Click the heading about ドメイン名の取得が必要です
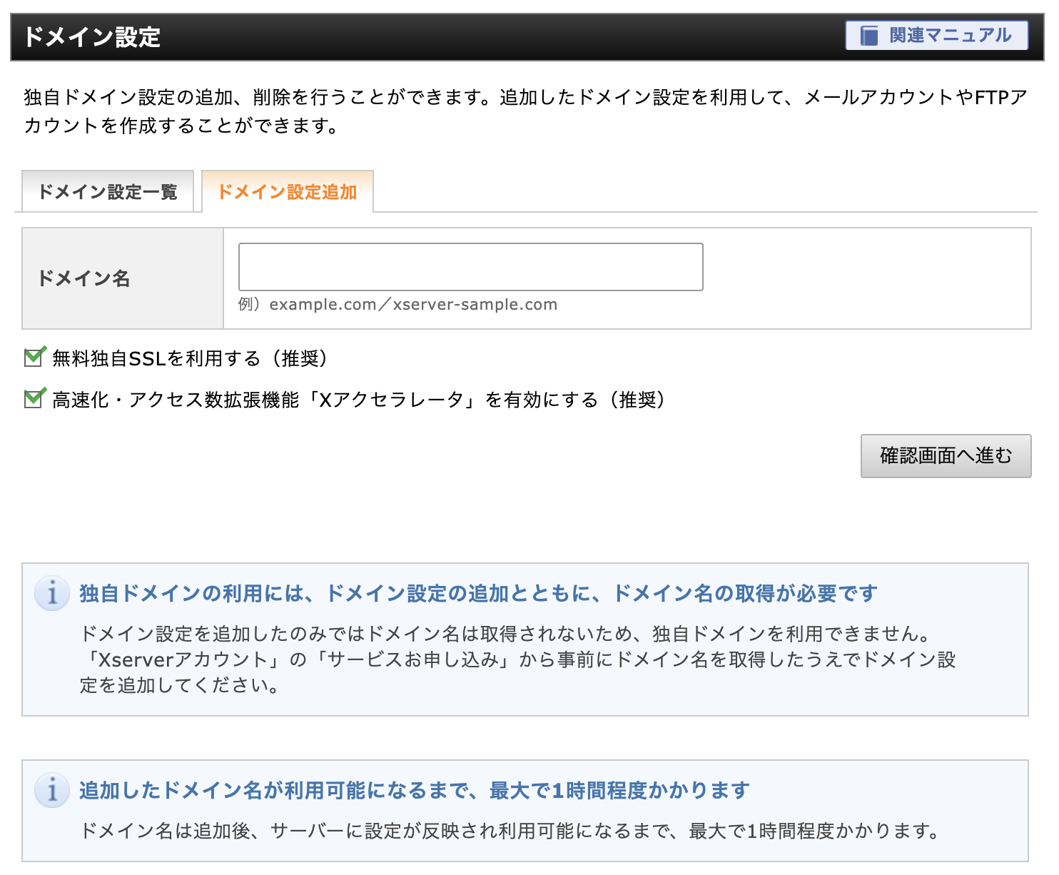This screenshot has height=875, width=1059. point(478,594)
